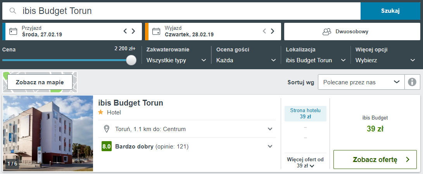Expand the Lokalizacja filter
The width and height of the screenshot is (423, 174).
pyautogui.click(x=316, y=60)
